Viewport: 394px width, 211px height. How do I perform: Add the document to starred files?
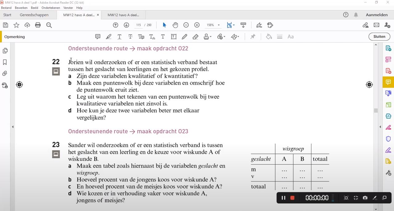[x=16, y=25]
